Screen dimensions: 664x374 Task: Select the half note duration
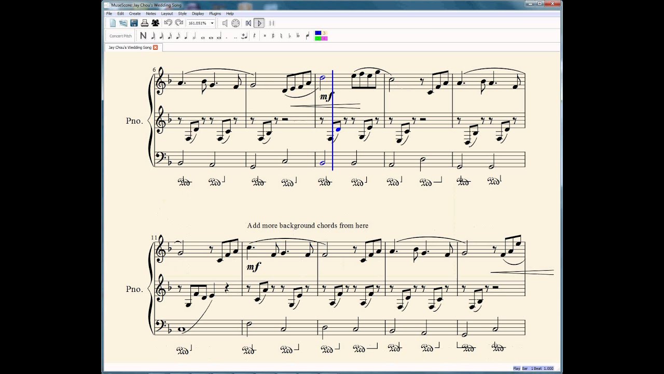tap(195, 36)
